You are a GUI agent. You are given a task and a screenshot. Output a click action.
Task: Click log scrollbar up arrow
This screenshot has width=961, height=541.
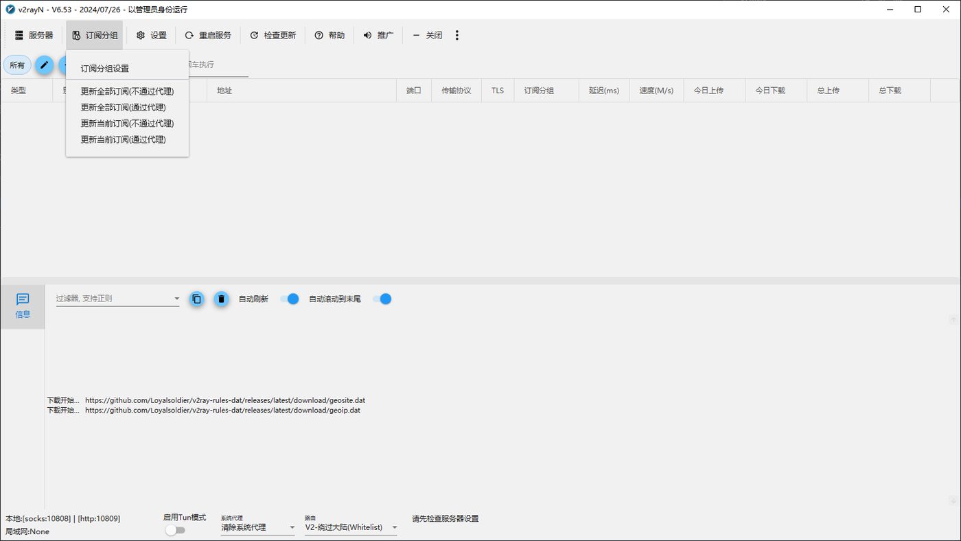953,319
